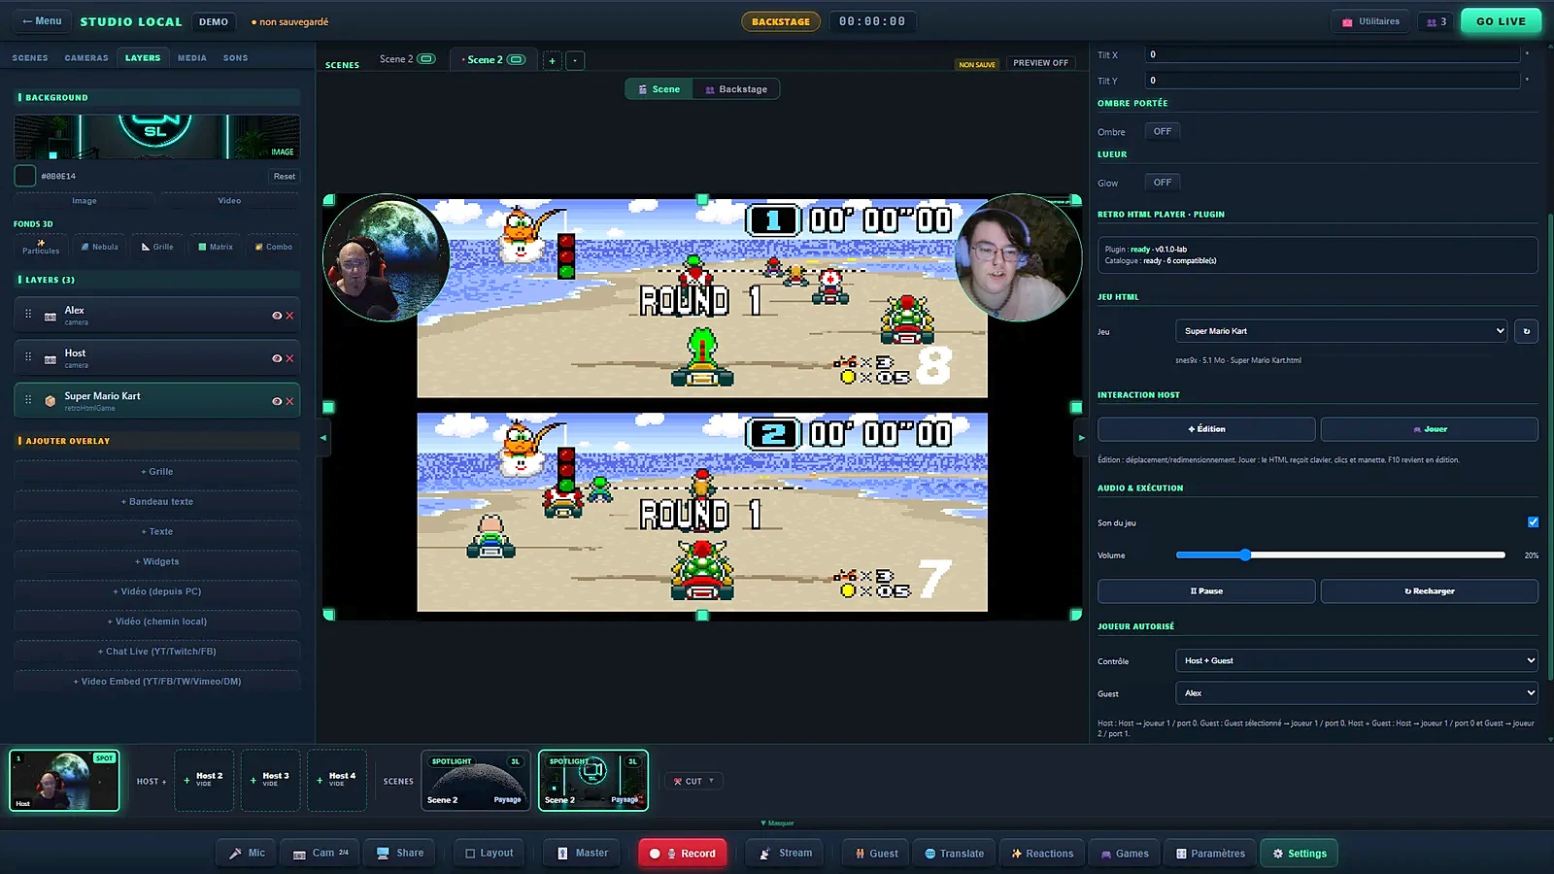Open the CUT transition dropdown
The image size is (1554, 874).
click(693, 781)
